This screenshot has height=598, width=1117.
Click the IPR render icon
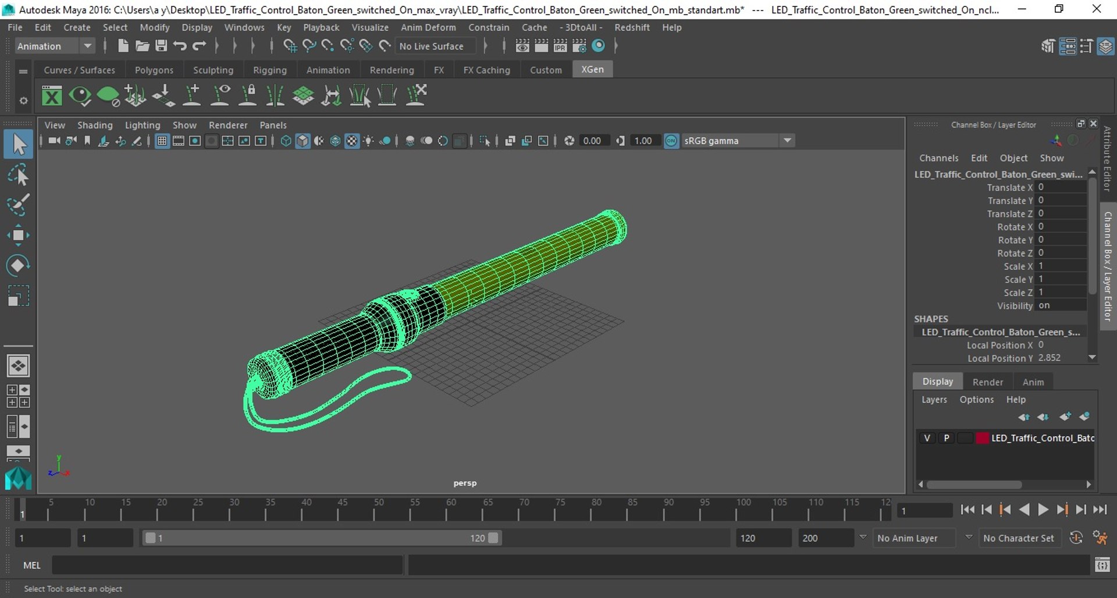[560, 46]
